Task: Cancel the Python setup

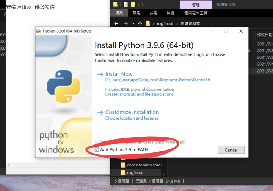Action: click(x=231, y=150)
